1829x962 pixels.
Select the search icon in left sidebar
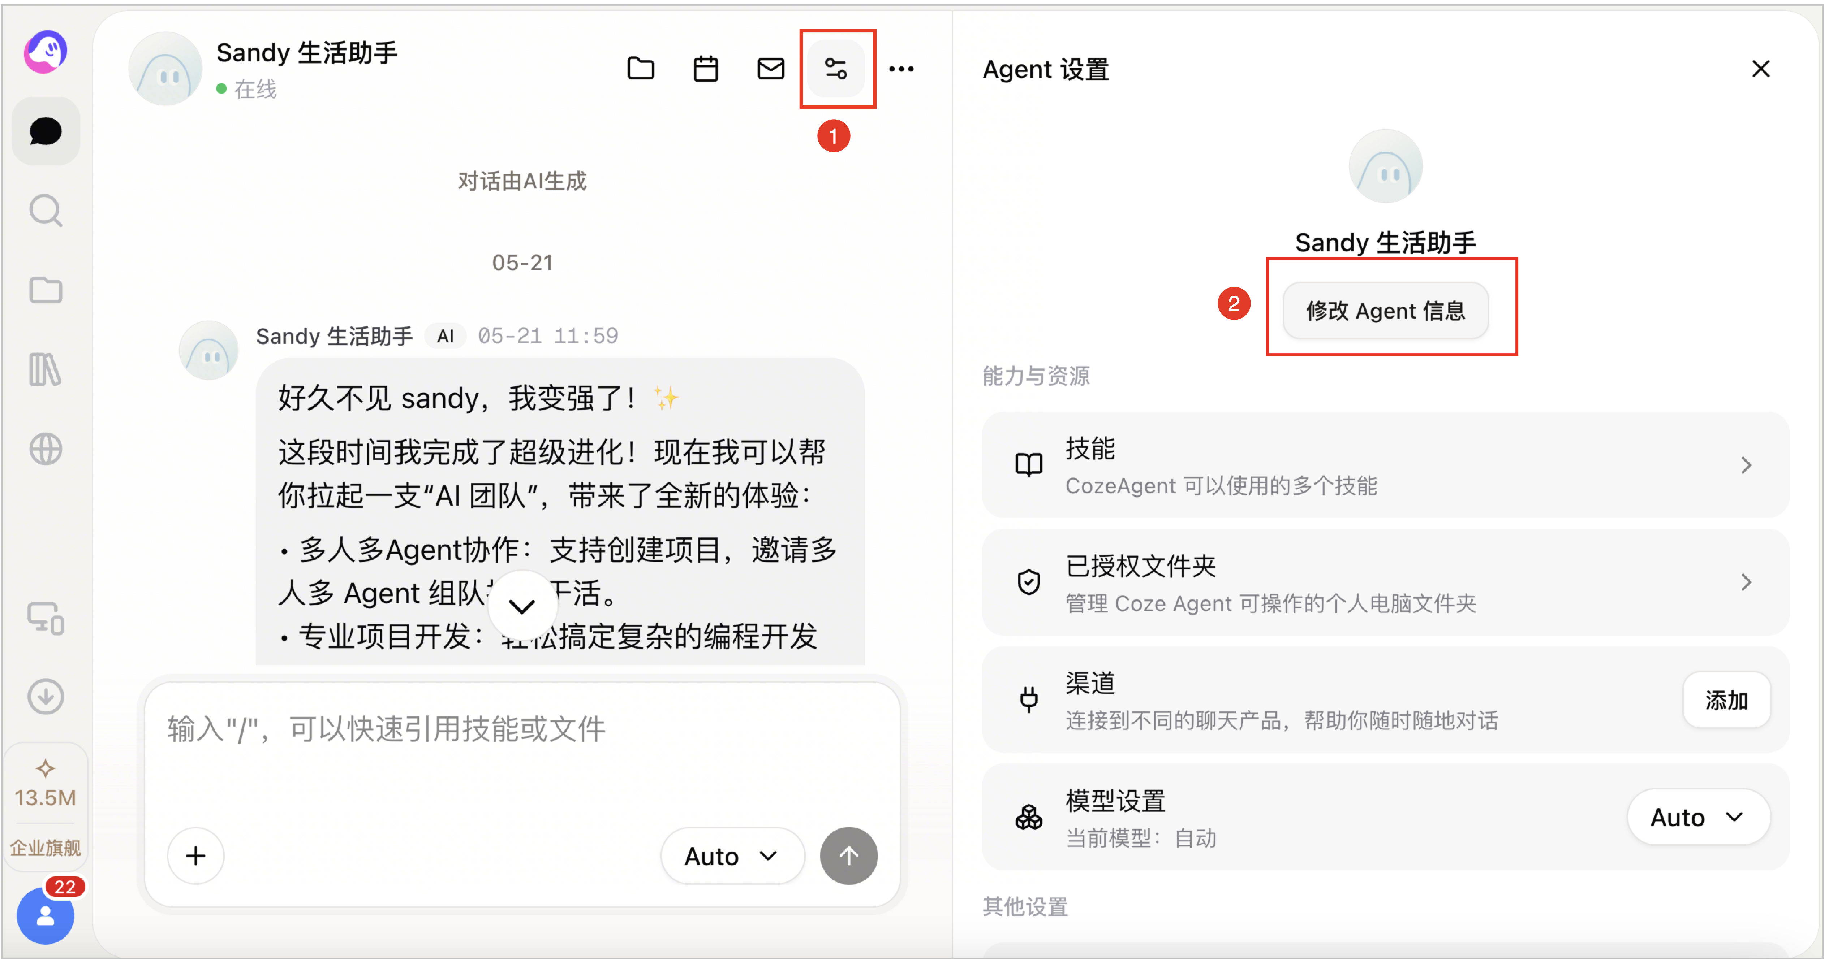click(46, 211)
